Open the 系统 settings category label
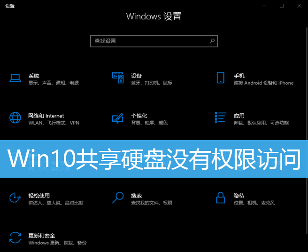The image size is (308, 252). tap(34, 76)
